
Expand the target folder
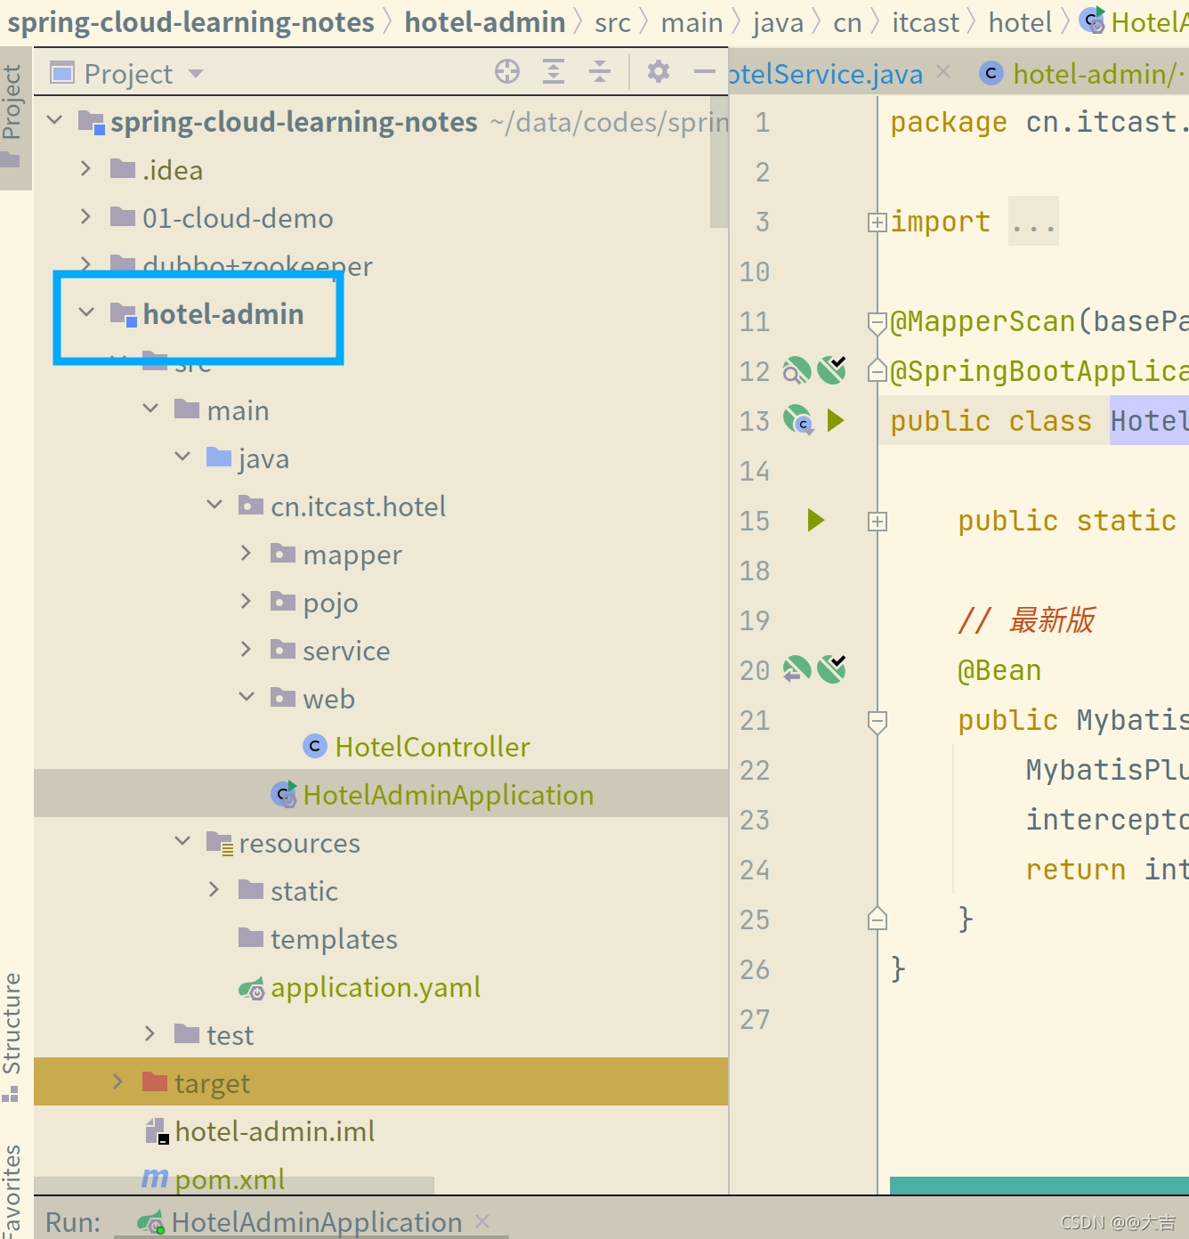[118, 1081]
